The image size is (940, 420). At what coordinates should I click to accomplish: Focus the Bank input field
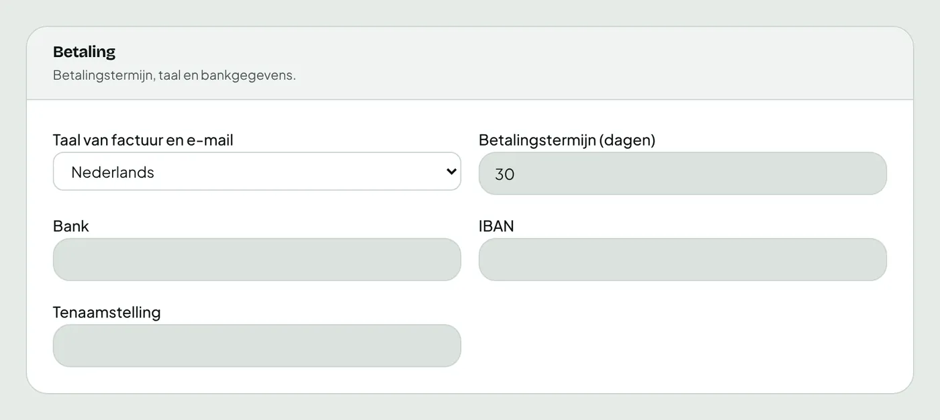pos(256,259)
